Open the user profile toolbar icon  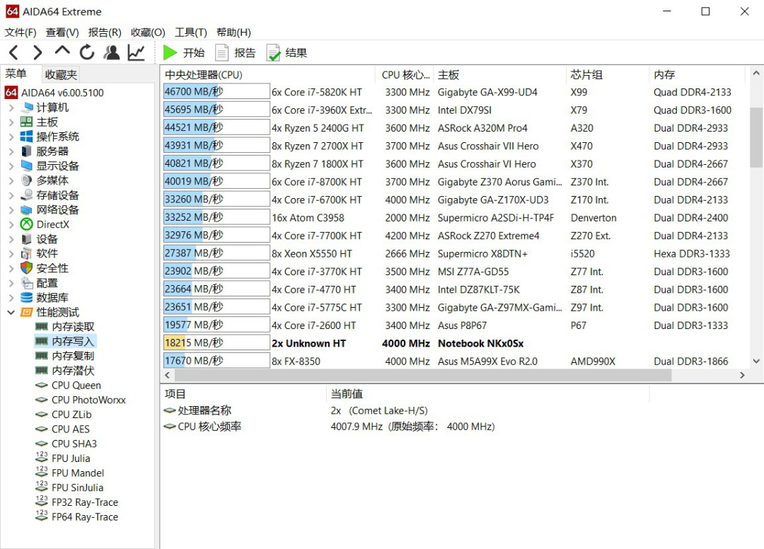tap(112, 52)
